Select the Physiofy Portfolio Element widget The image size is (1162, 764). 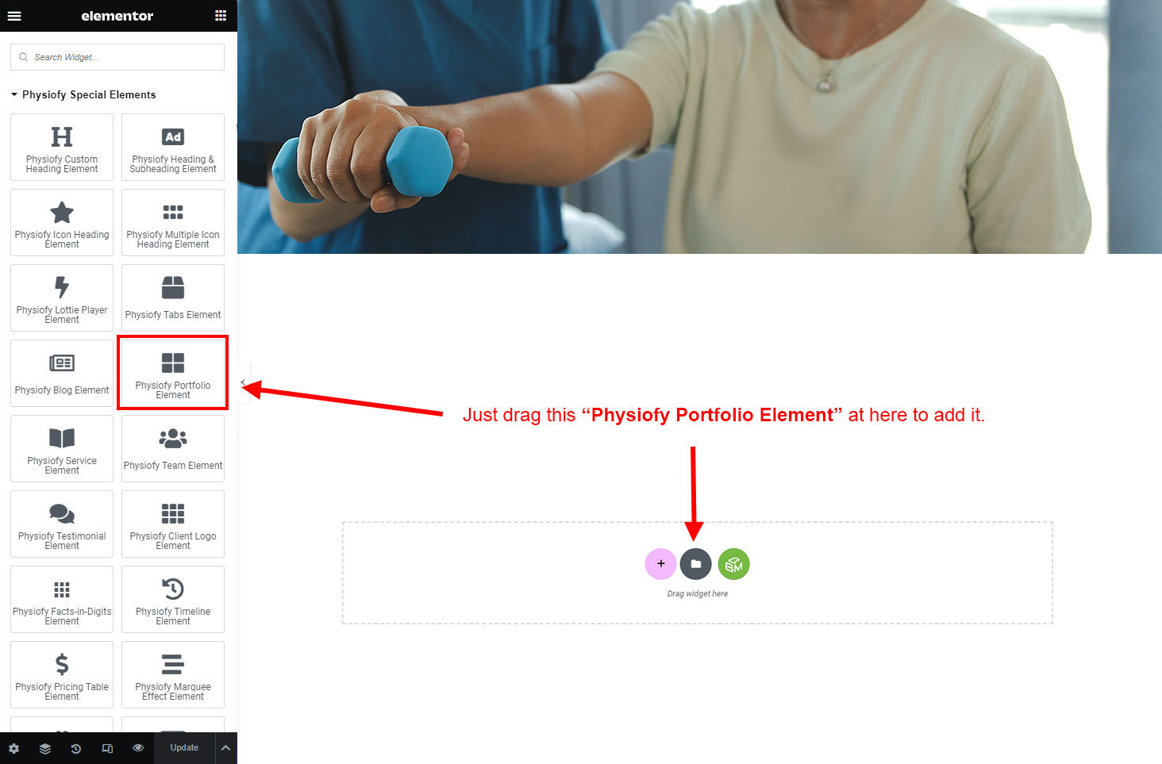(x=173, y=373)
